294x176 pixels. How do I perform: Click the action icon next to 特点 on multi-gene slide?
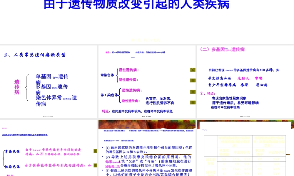click(193, 91)
